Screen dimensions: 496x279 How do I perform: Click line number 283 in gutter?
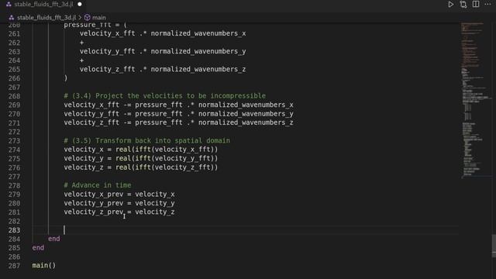tap(14, 230)
